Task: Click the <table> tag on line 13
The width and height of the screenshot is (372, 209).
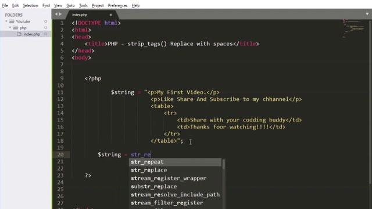Action: (x=162, y=106)
